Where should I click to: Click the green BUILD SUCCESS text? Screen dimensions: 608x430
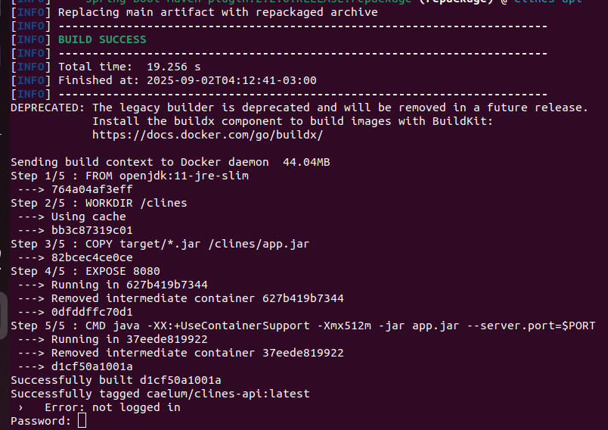point(102,39)
